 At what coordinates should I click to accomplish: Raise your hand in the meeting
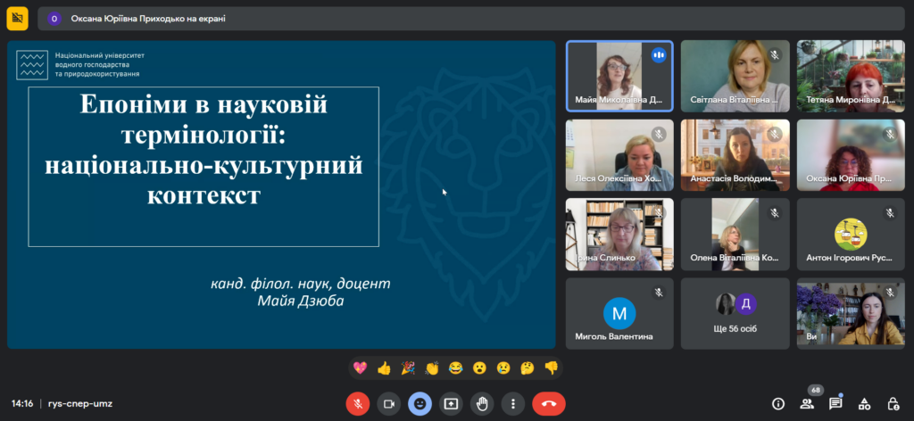(x=482, y=403)
